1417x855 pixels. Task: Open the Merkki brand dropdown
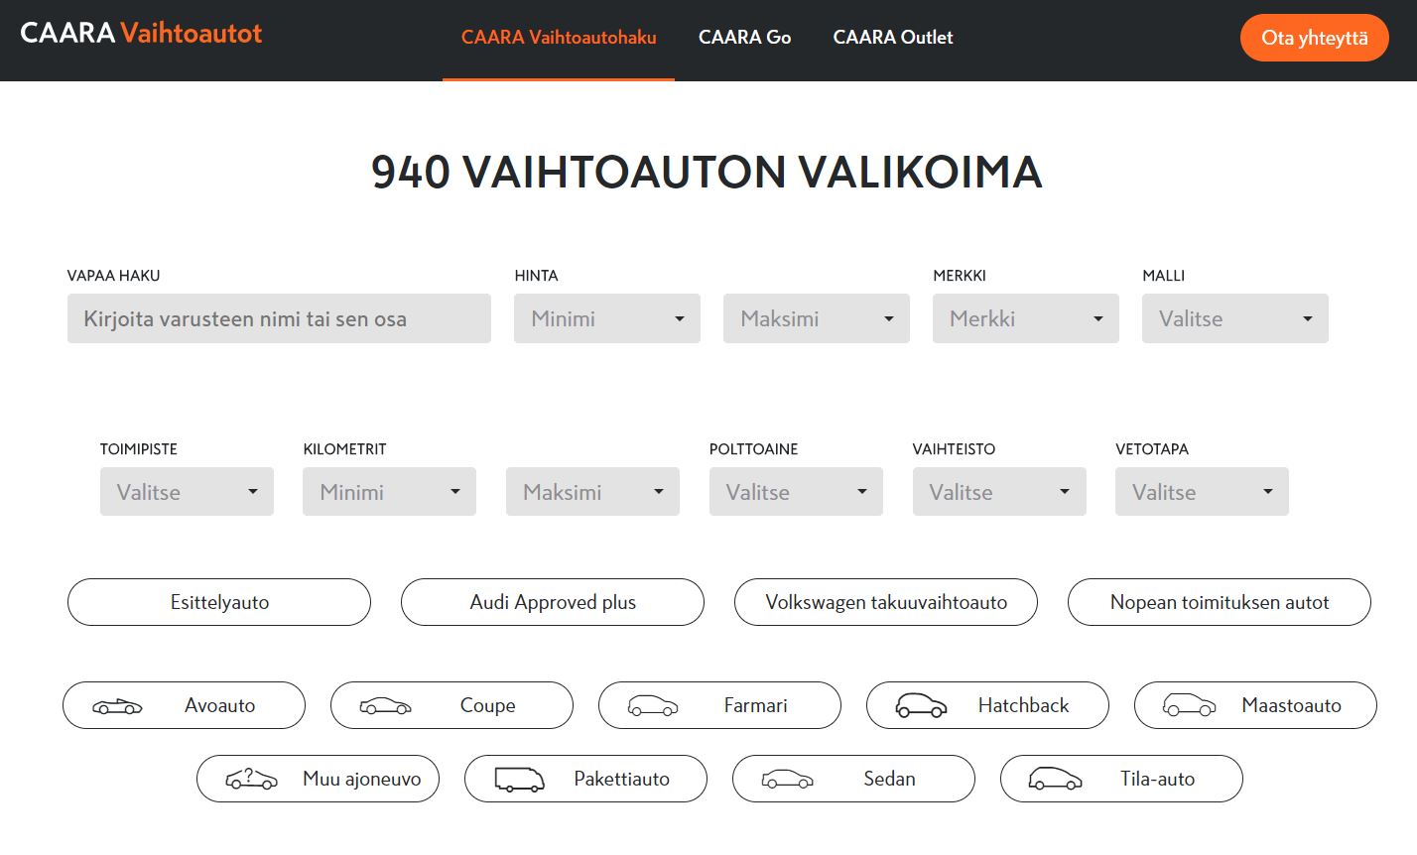1025,318
